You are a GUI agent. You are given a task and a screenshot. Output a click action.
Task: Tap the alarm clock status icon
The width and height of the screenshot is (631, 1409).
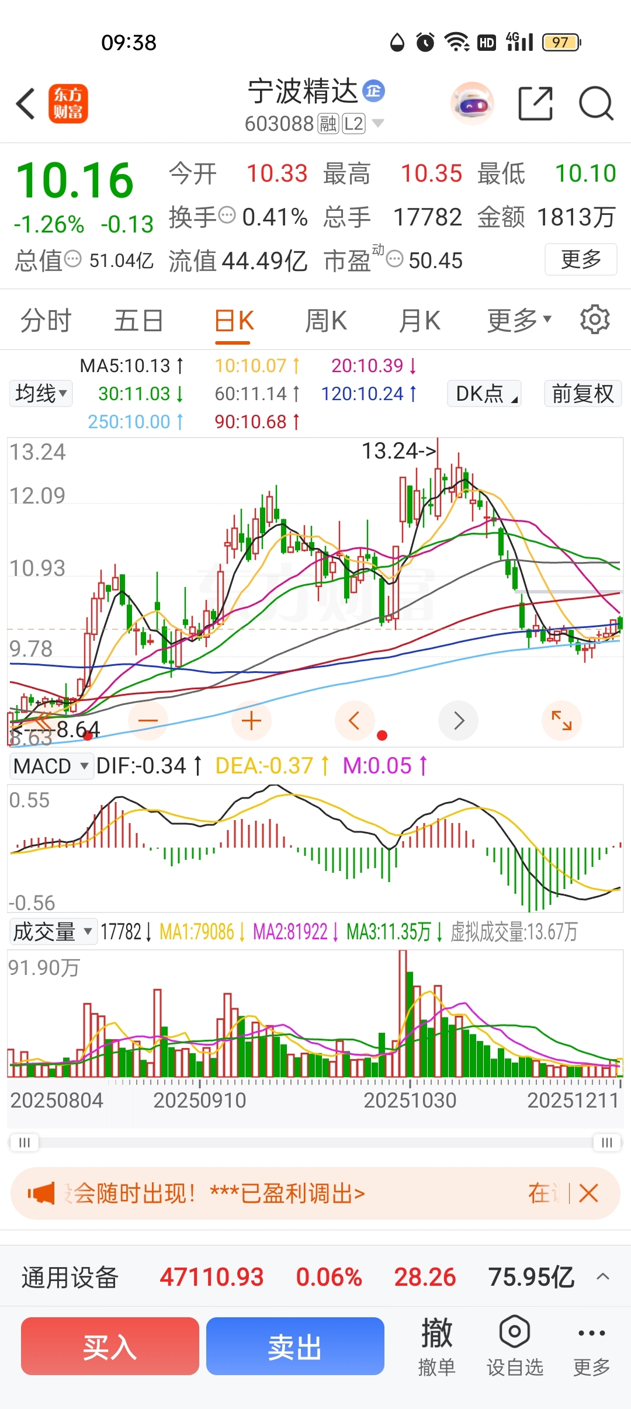coord(425,42)
